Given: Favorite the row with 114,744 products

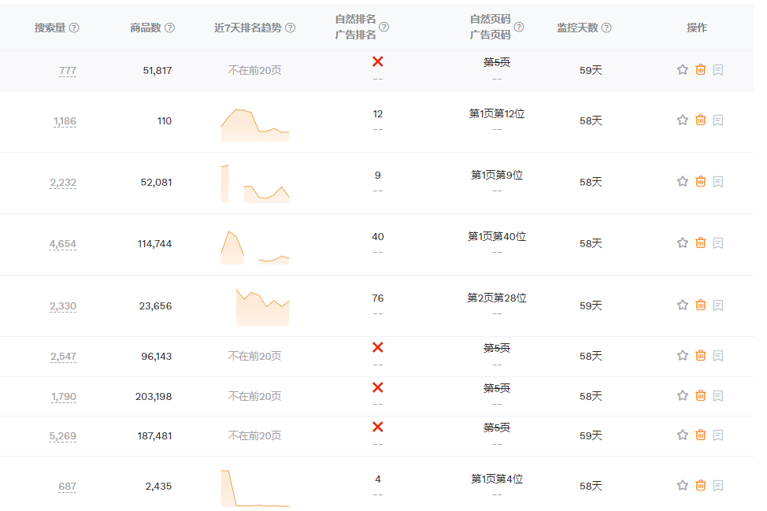Looking at the screenshot, I should 682,243.
